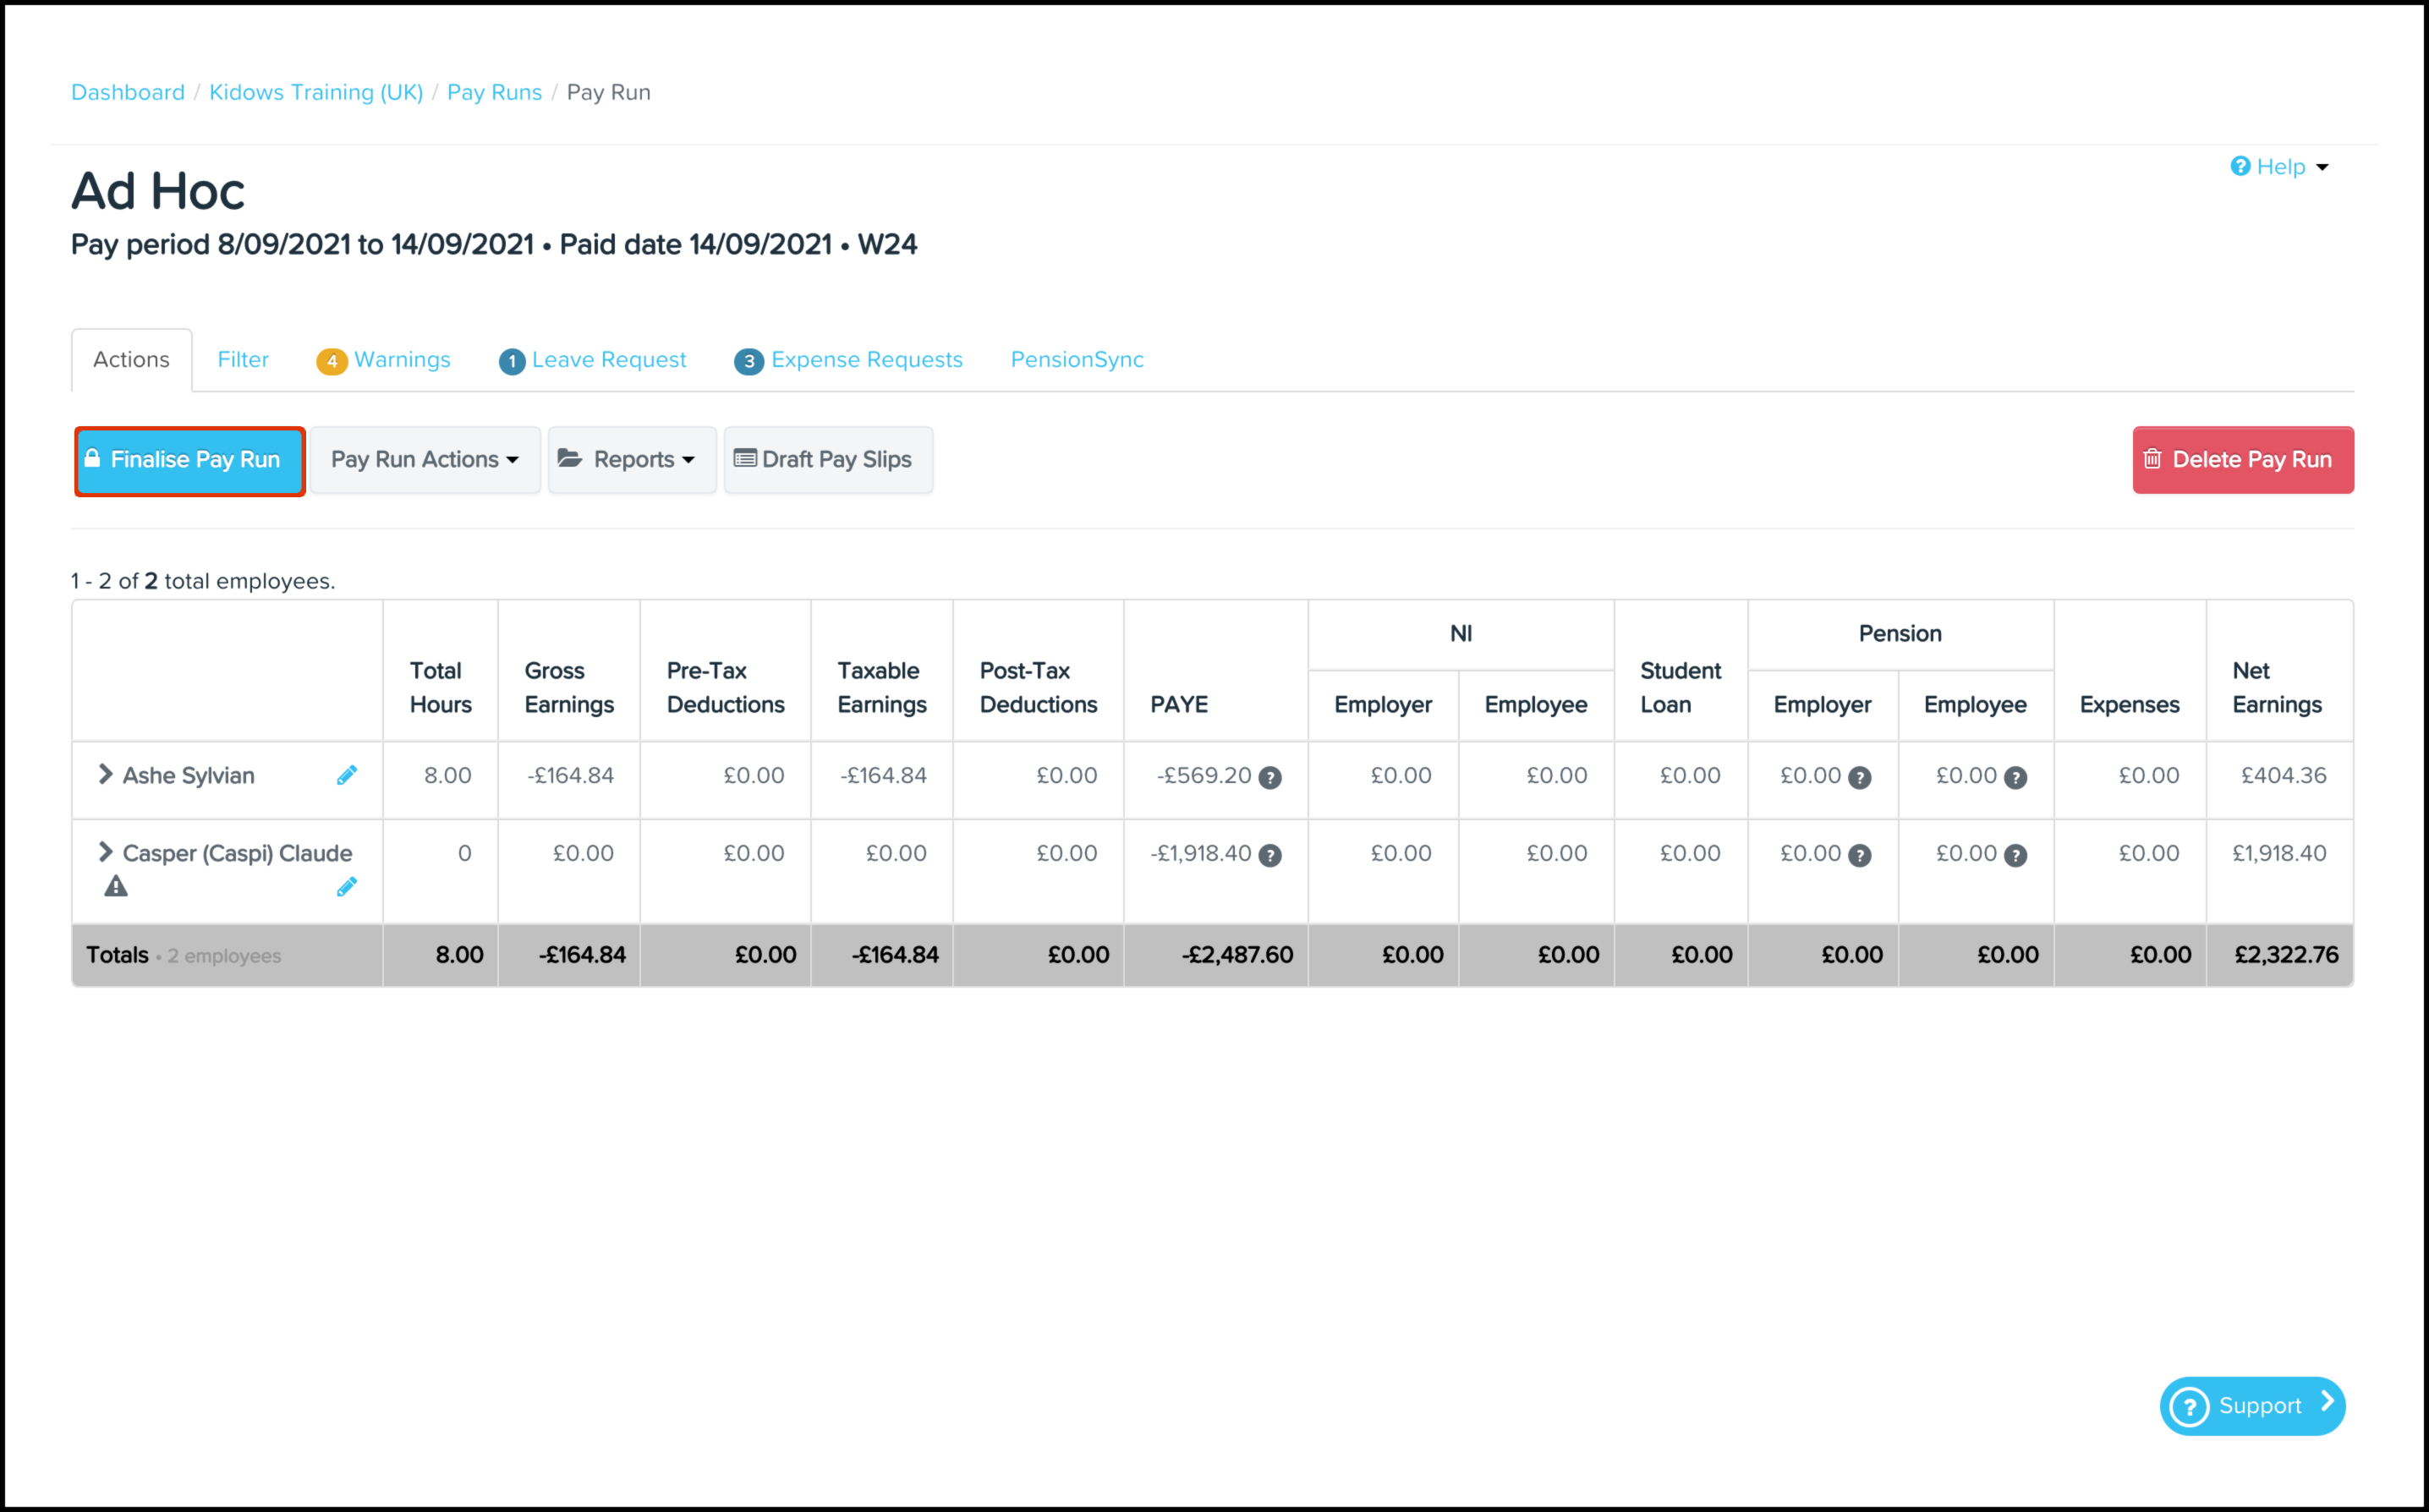The height and width of the screenshot is (1512, 2429).
Task: Click Pension Employer help icon in Ashe Sylvian row
Action: pos(1859,777)
